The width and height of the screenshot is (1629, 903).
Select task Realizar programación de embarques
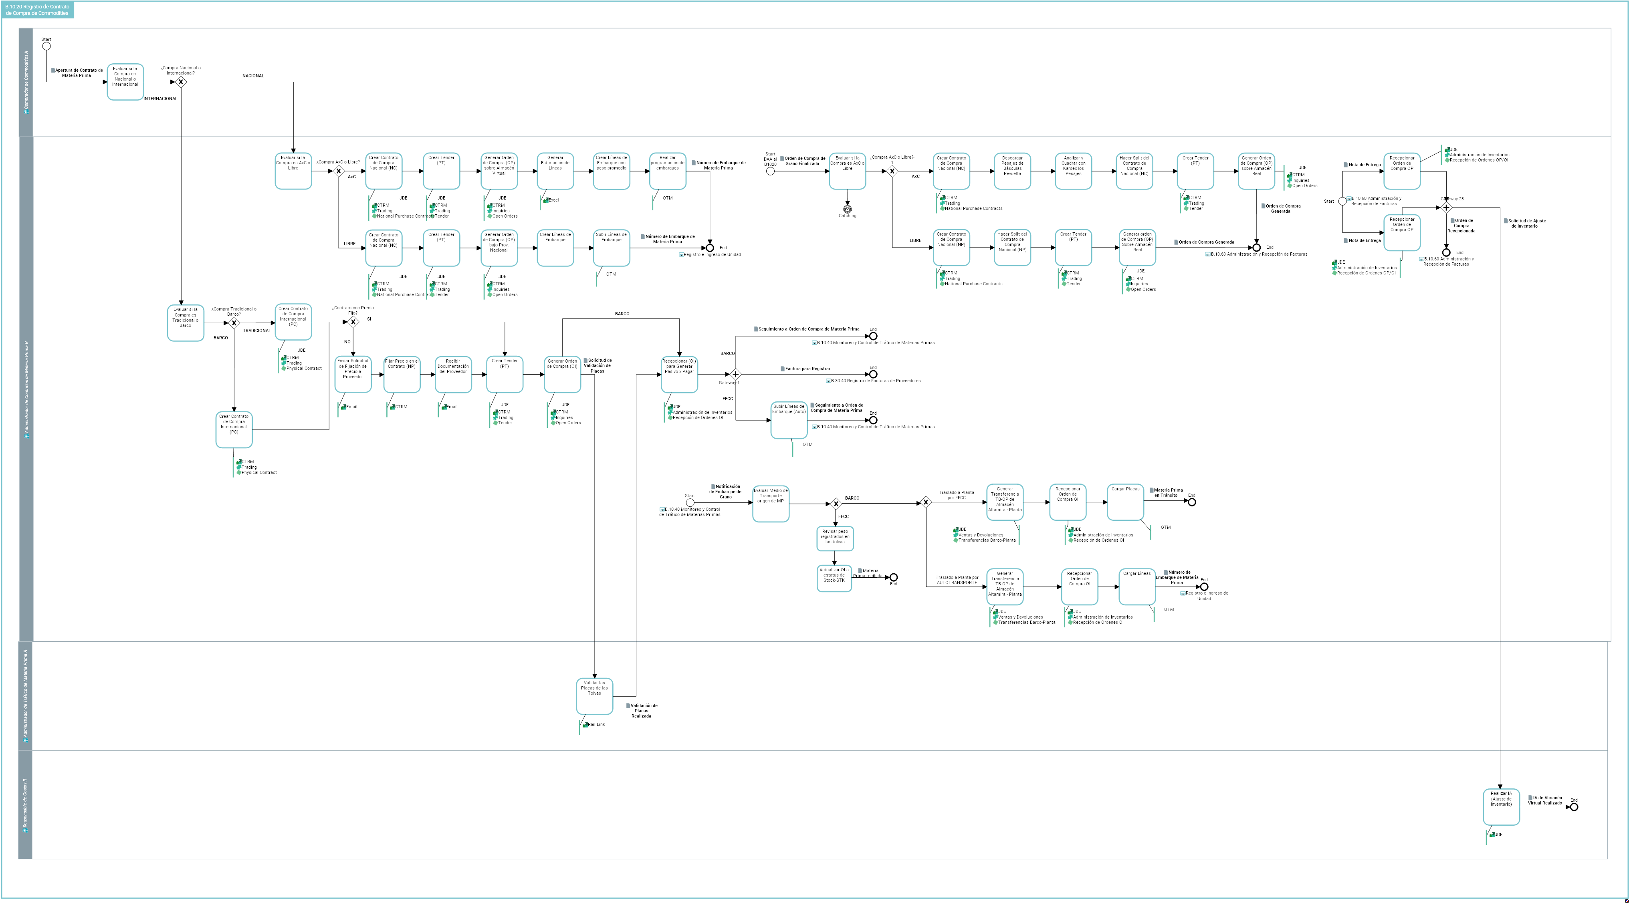click(x=668, y=171)
